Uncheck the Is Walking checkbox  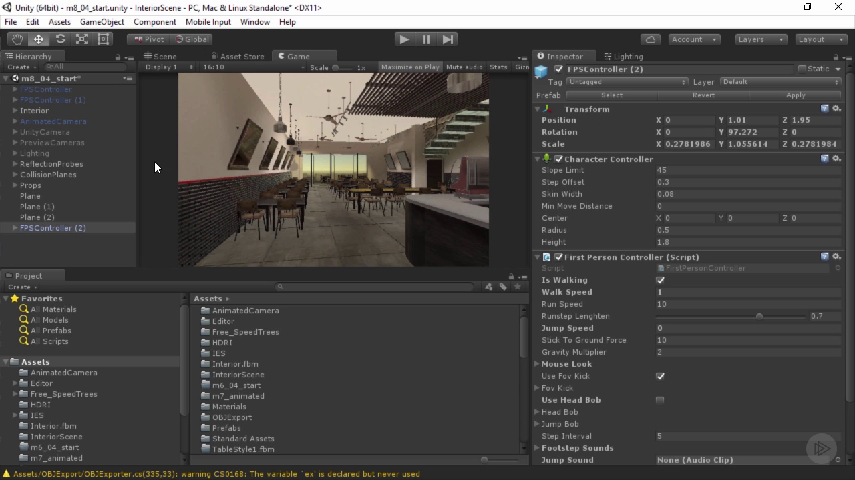(660, 281)
